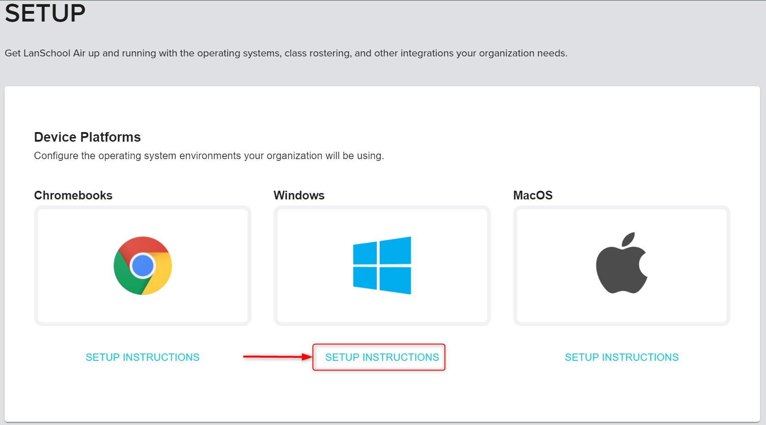Screen dimensions: 766x425
Task: Click the Device Platforms section title
Action: (88, 137)
